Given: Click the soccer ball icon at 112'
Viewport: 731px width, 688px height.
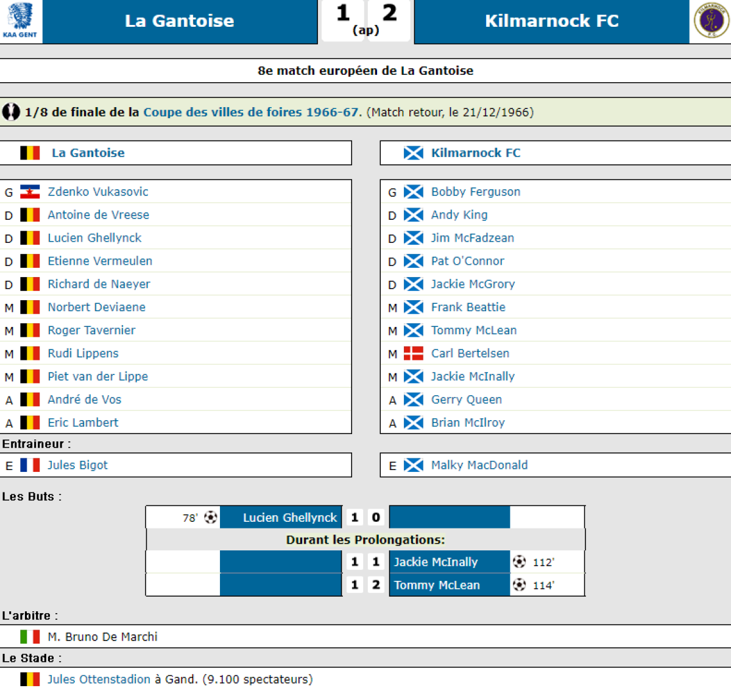Looking at the screenshot, I should 519,562.
